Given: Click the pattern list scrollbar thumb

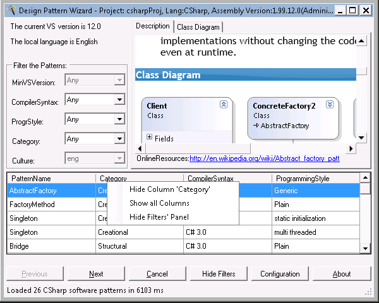Looking at the screenshot, I should coord(365,189).
